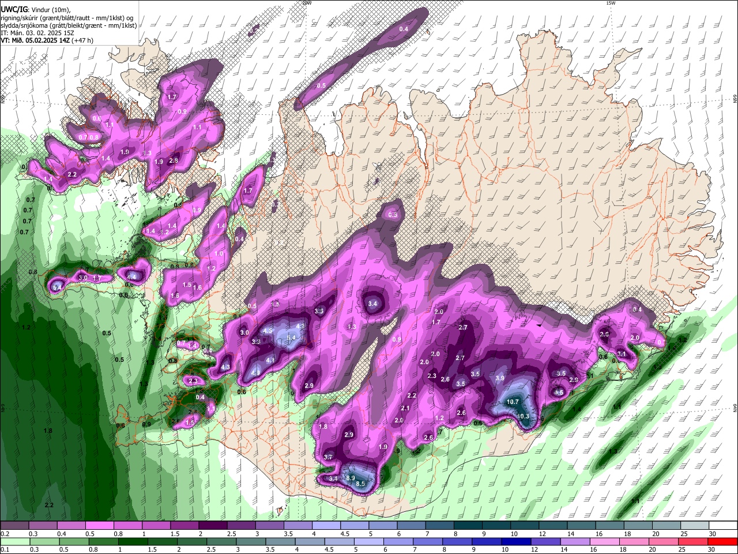This screenshot has width=738, height=554.
Task: Click the '0.2' label in the snow legend
Action: tap(5, 534)
